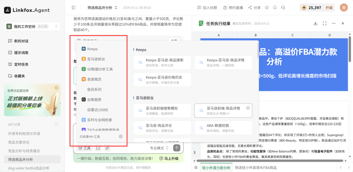
Task: Click the 分享 share button
Action: pos(254,8)
